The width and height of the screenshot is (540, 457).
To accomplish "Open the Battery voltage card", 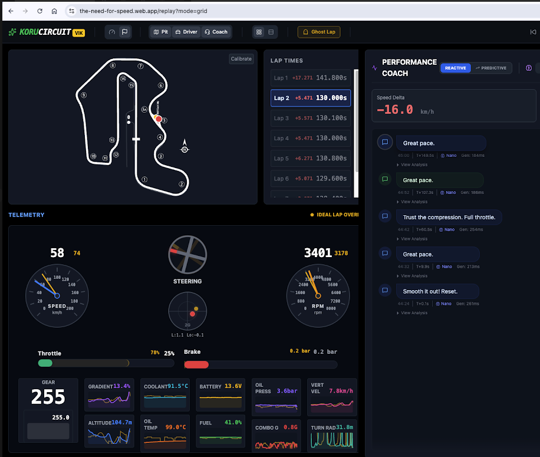I will [220, 394].
